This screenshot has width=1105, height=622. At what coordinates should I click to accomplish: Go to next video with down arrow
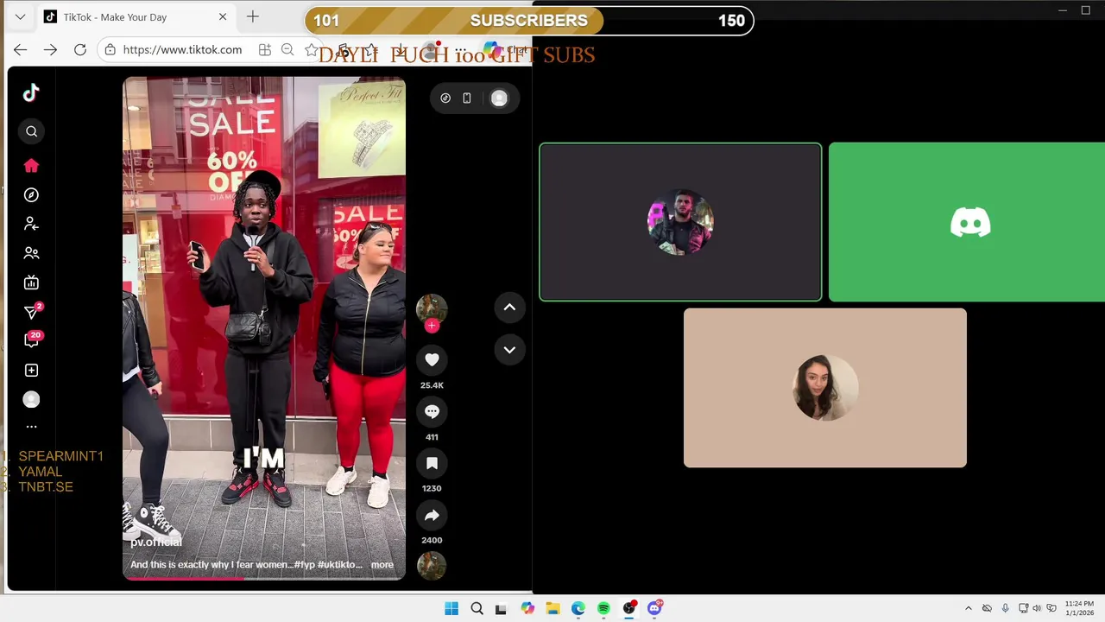[509, 350]
